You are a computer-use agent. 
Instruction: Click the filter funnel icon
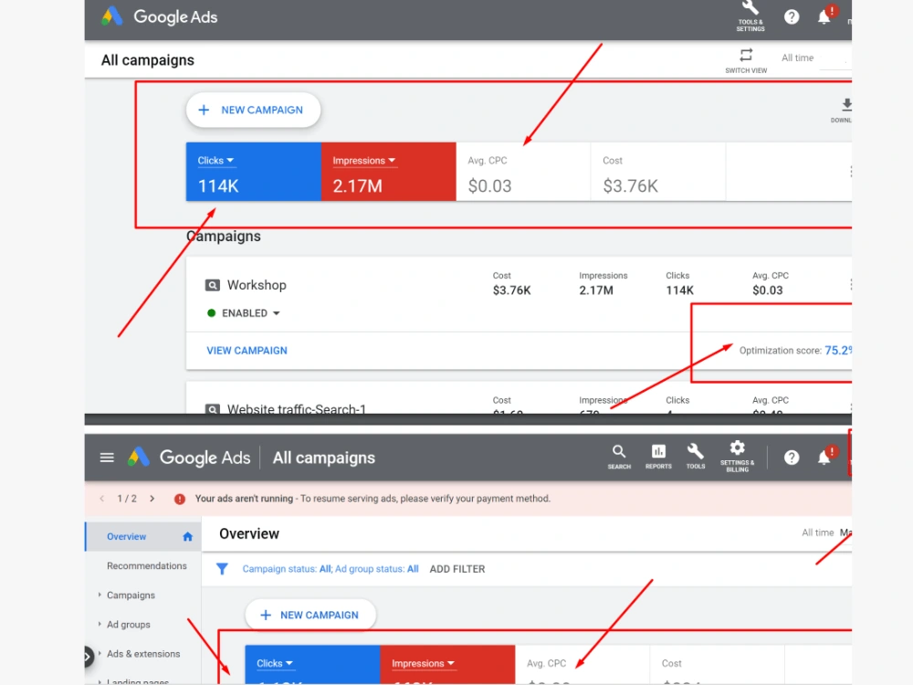222,569
